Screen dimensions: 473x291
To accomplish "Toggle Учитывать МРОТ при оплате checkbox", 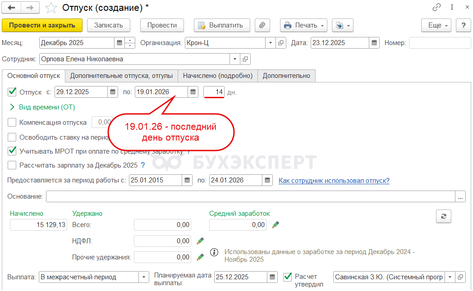I will pos(12,150).
